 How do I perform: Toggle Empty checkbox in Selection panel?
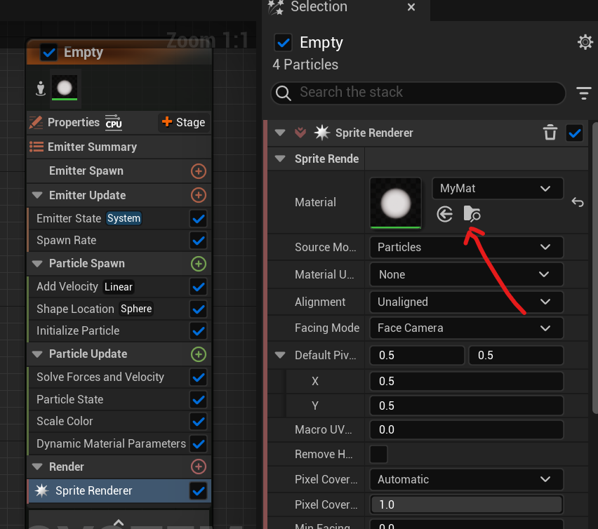point(284,42)
